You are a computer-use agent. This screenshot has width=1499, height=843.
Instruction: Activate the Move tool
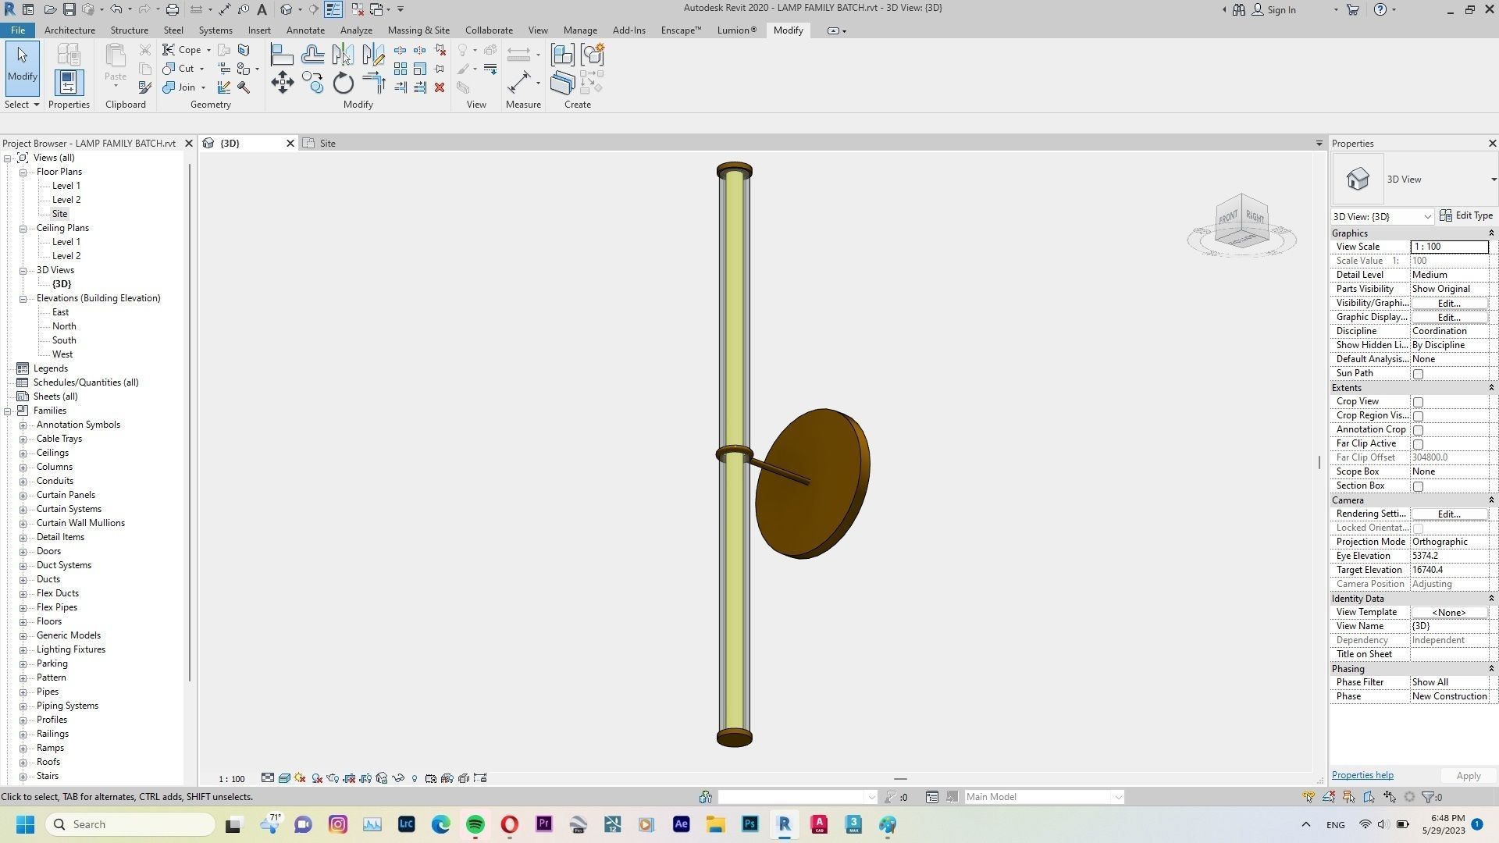282,83
